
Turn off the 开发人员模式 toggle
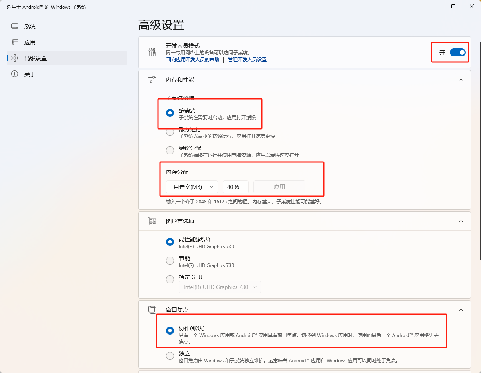tap(458, 52)
